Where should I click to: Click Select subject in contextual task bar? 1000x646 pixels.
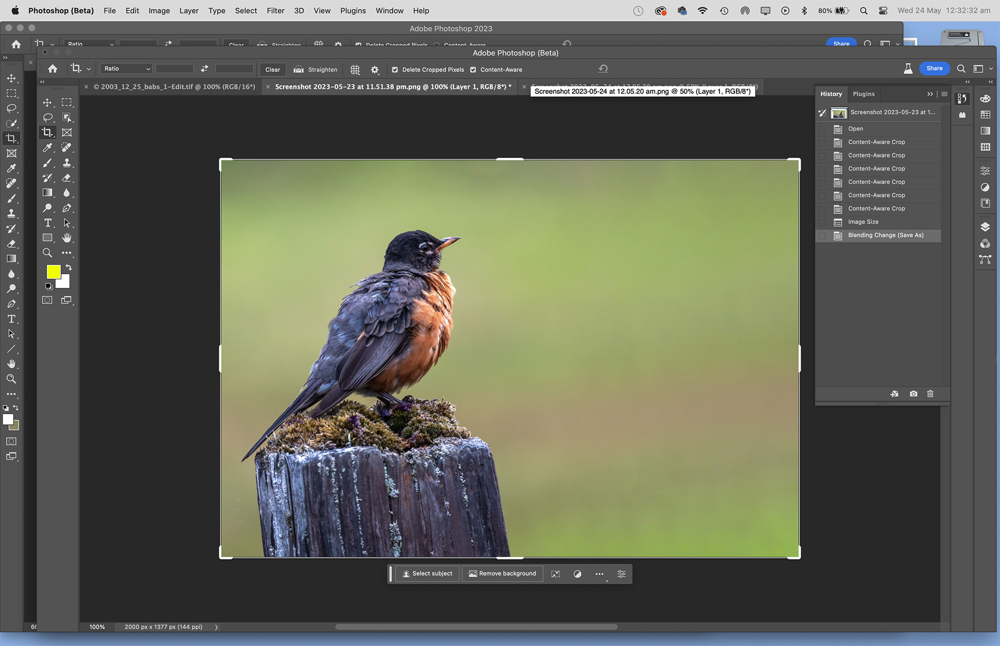[x=428, y=574]
